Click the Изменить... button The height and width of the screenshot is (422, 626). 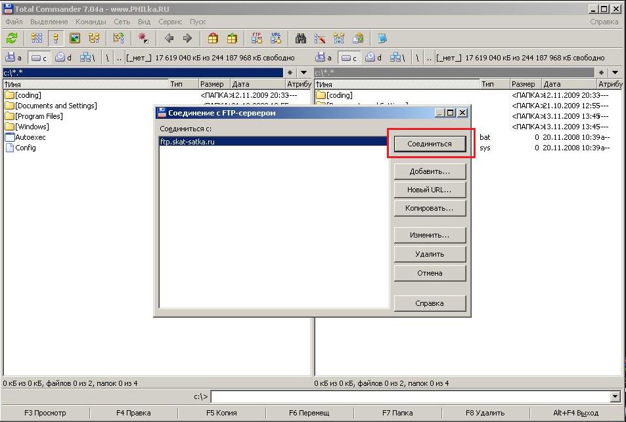pos(430,236)
